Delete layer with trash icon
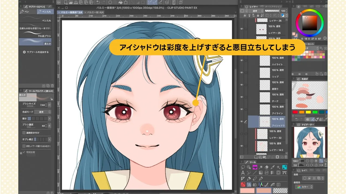 286,157
